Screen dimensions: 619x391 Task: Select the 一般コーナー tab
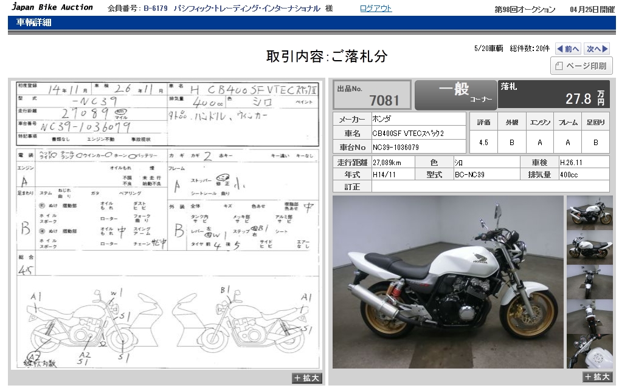(x=455, y=94)
